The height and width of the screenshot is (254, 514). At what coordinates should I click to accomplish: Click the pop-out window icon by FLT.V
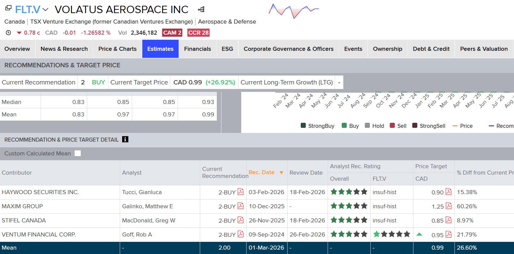[8, 8]
